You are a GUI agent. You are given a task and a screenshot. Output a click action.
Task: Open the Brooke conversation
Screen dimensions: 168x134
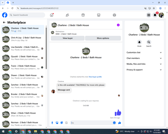pyautogui.click(x=23, y=95)
